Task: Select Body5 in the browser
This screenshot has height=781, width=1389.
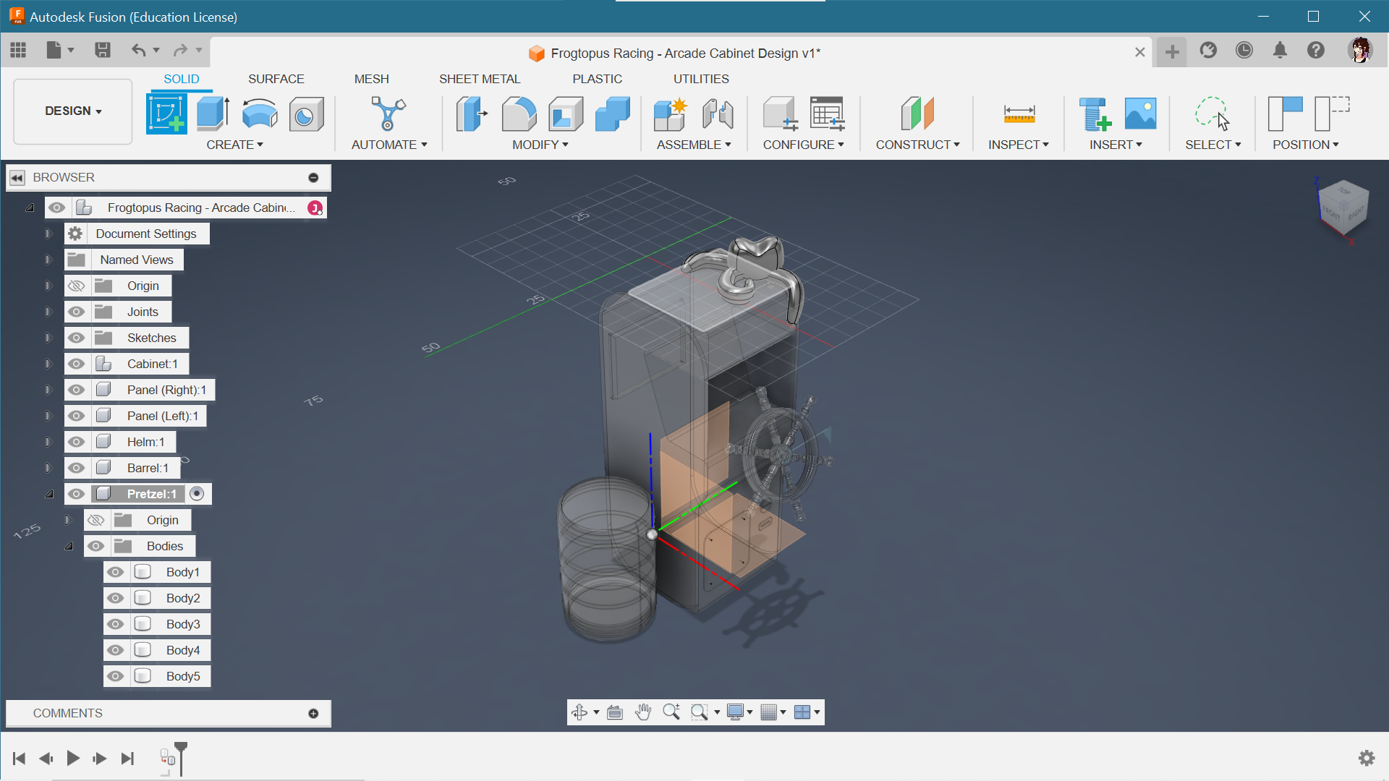Action: tap(183, 676)
